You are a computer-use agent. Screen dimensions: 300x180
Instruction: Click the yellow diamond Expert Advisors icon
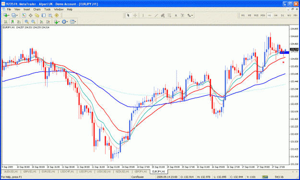pyautogui.click(x=57, y=15)
